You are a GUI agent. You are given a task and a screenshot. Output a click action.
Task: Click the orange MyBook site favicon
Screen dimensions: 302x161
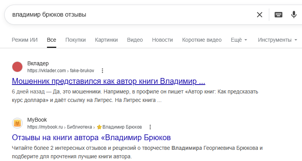tap(17, 123)
